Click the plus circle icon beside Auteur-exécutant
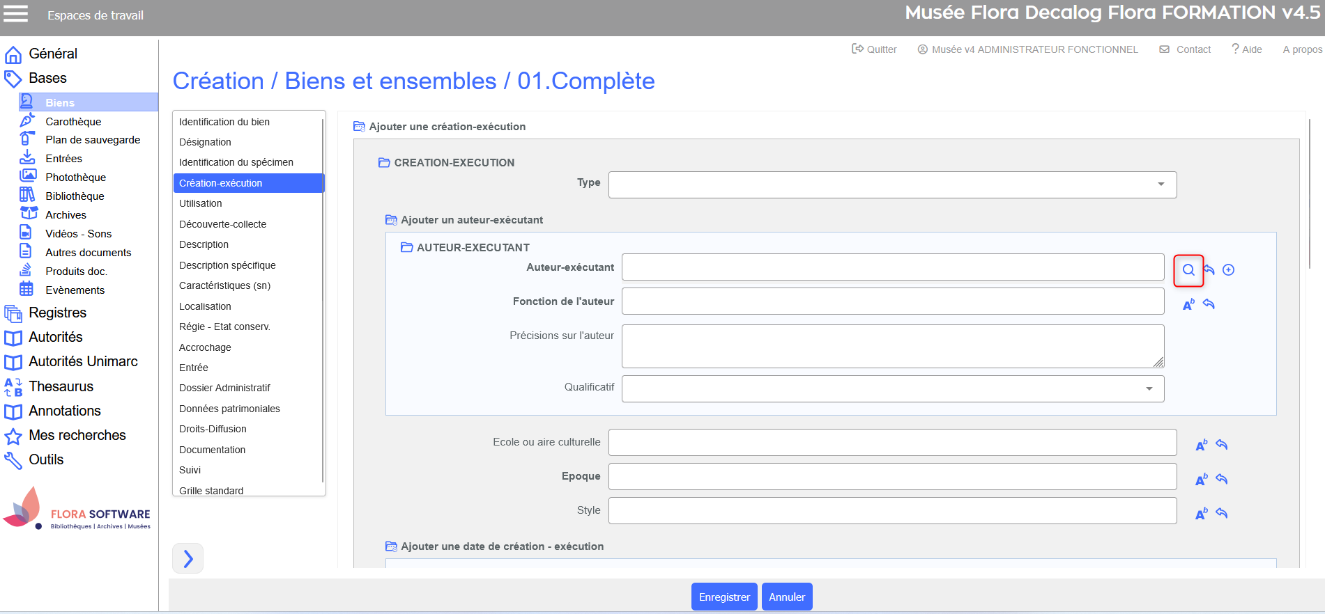Viewport: 1325px width, 614px height. 1228,270
